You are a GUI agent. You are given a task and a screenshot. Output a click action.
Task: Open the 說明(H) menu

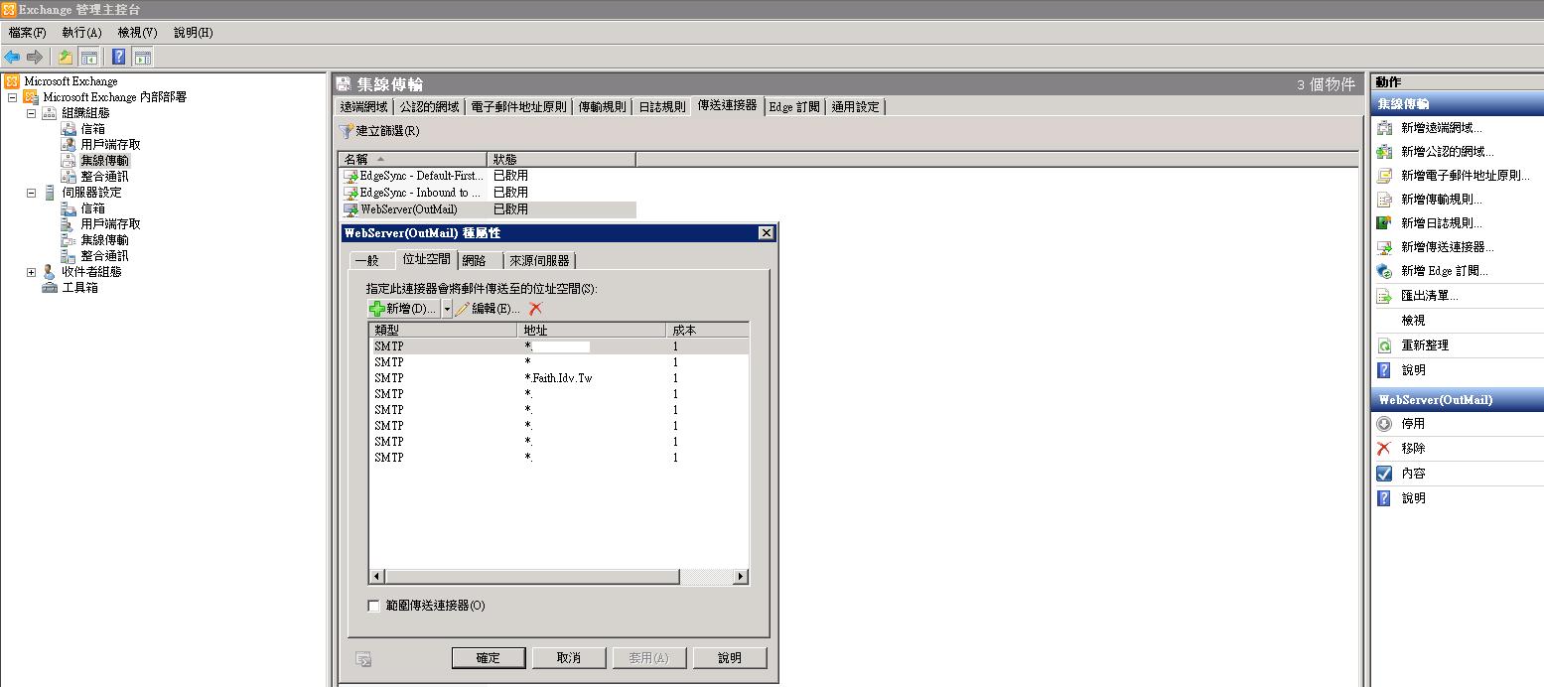[x=194, y=33]
